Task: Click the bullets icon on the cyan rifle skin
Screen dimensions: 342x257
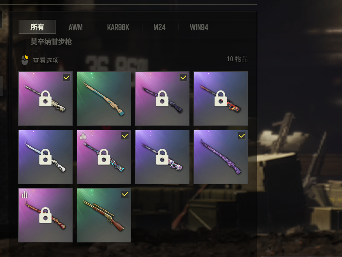Action: click(83, 136)
